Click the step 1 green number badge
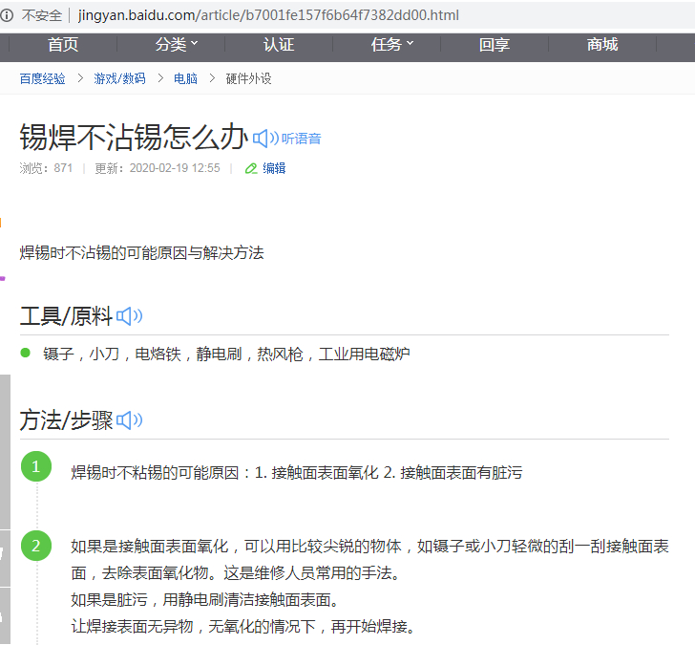Screen dimensions: 695x645 point(36,466)
